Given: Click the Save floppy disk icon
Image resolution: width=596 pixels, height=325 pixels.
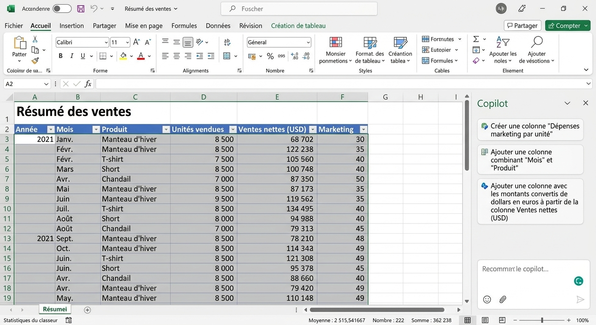Looking at the screenshot, I should [81, 8].
